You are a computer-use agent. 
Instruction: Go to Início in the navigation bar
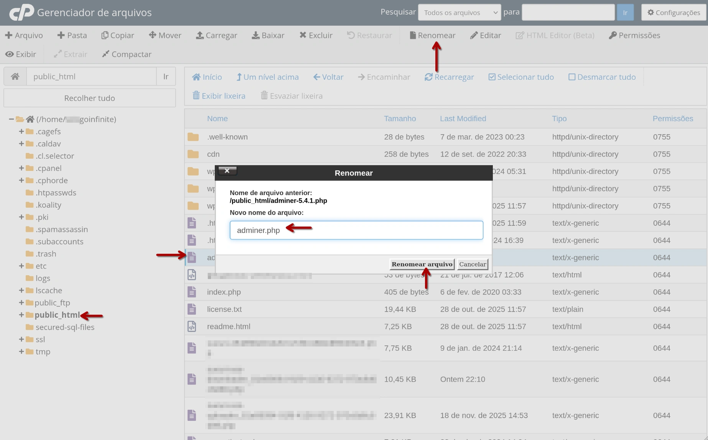(x=207, y=77)
